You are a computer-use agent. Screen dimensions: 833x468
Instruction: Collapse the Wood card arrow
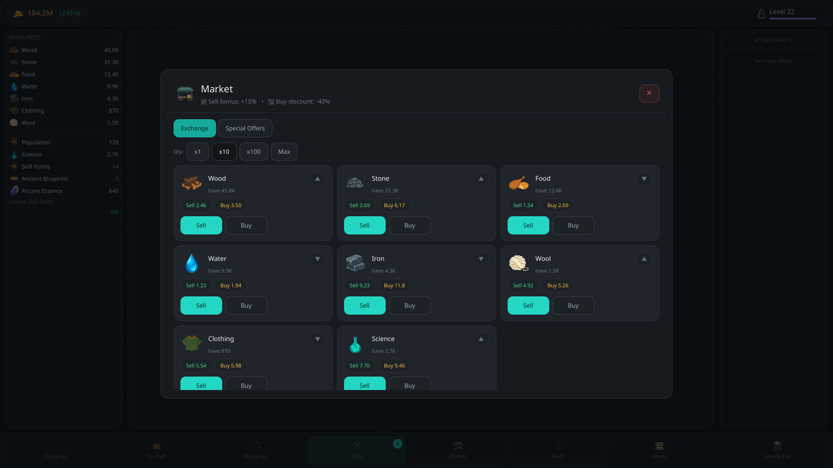point(318,179)
